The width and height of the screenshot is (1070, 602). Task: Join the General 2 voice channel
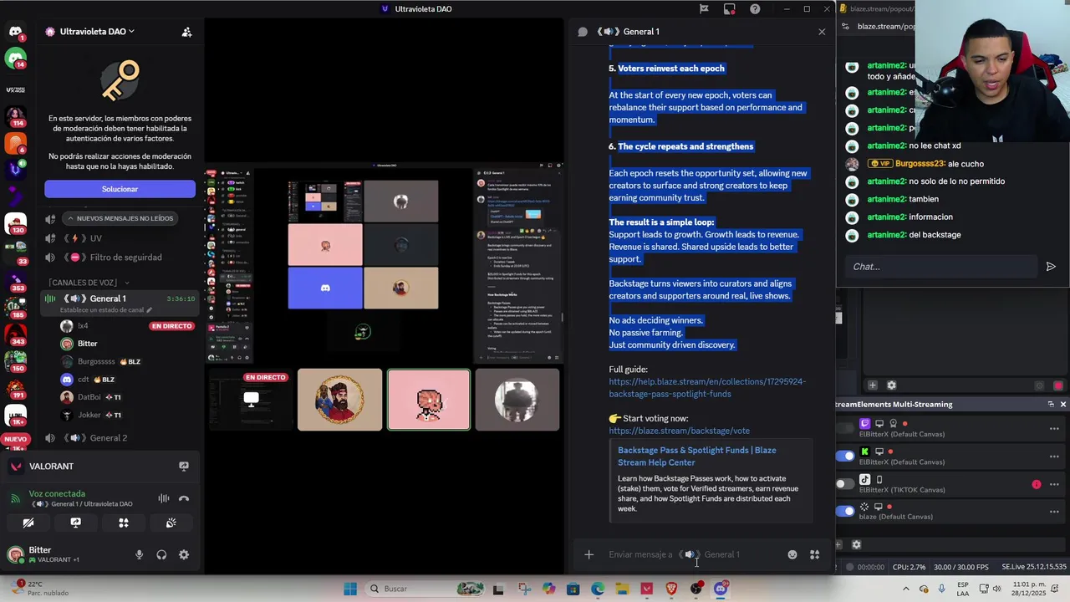point(120,438)
